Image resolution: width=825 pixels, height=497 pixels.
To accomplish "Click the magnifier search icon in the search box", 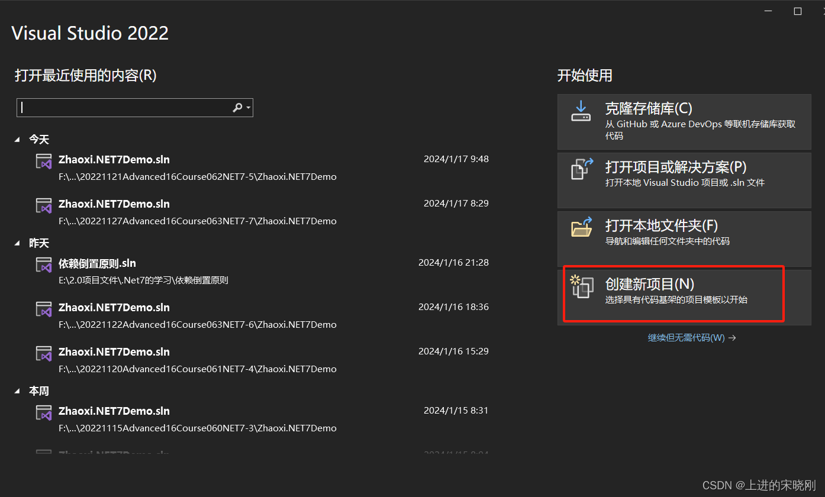I will 237,108.
